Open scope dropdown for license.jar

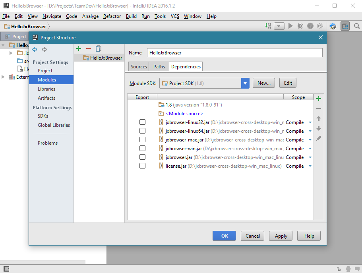point(310,166)
